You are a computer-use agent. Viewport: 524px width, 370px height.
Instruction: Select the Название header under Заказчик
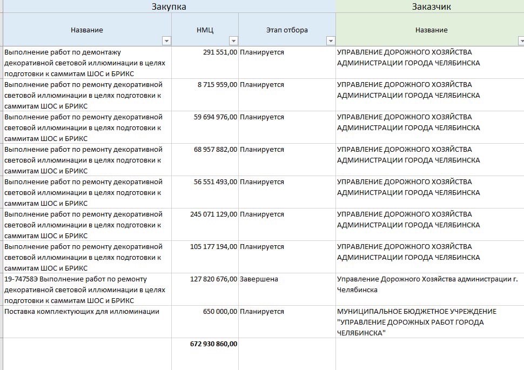(431, 30)
